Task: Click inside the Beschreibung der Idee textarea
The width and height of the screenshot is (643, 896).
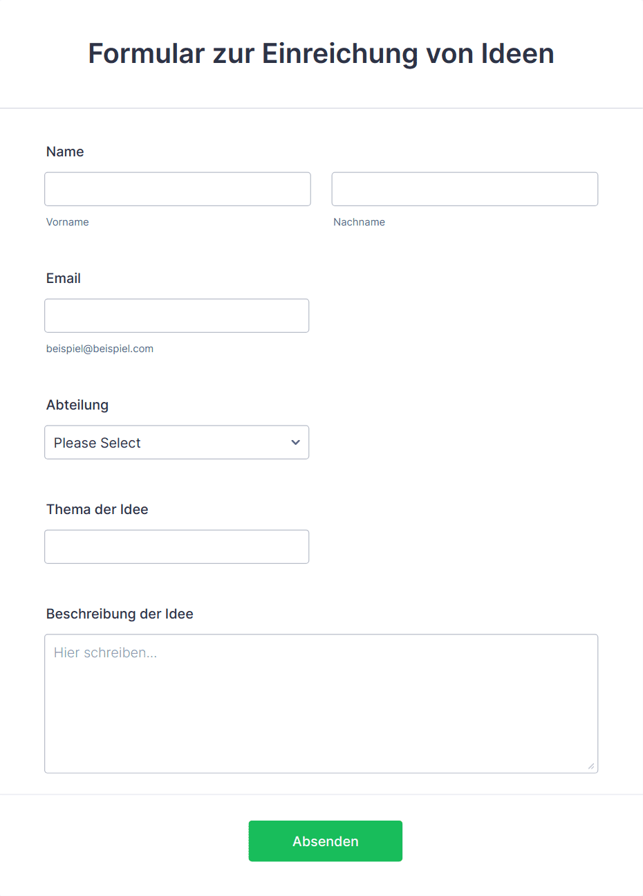Action: point(321,704)
